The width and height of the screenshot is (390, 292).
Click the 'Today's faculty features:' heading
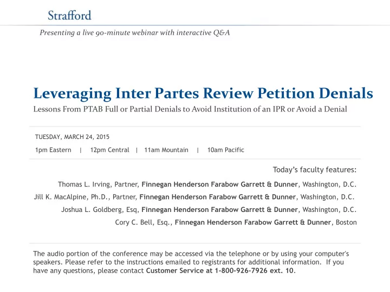pos(315,170)
